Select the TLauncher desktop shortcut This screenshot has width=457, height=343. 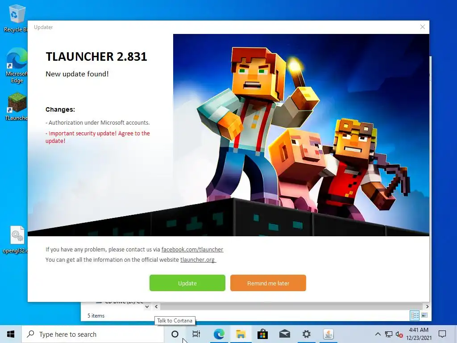tap(17, 106)
